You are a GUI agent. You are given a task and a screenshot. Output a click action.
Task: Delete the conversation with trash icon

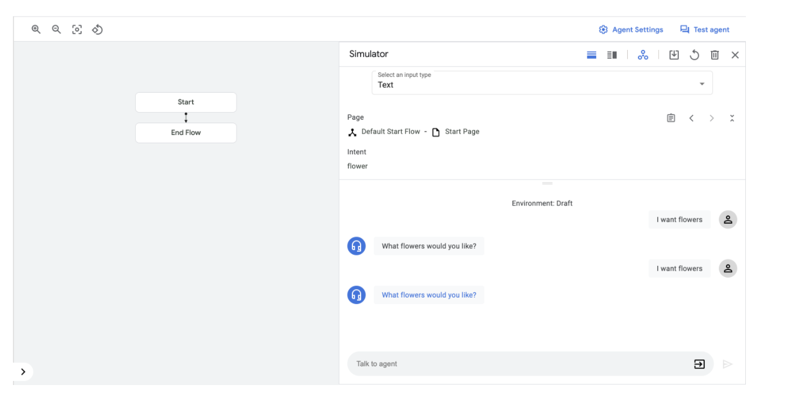click(x=715, y=55)
